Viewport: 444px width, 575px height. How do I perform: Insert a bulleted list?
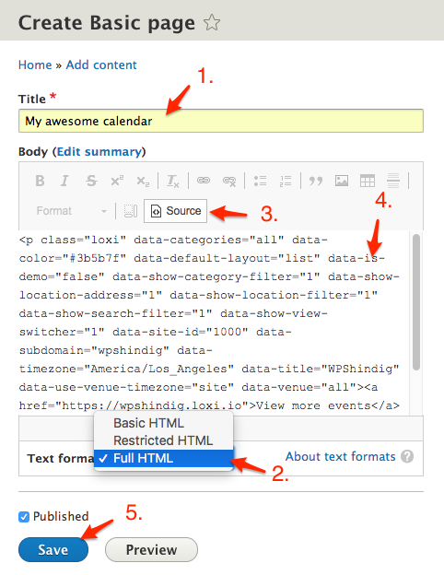261,181
